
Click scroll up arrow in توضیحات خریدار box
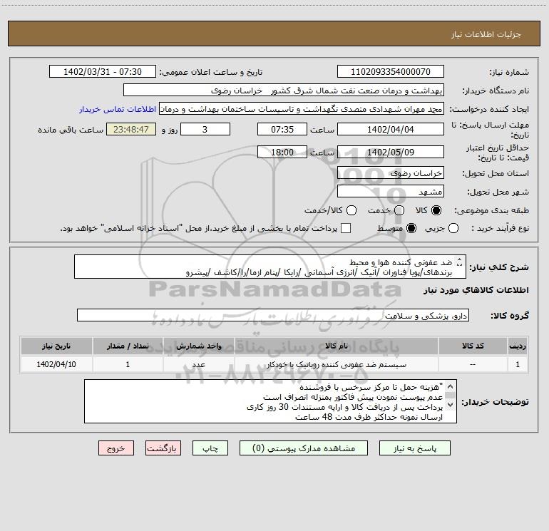click(451, 386)
